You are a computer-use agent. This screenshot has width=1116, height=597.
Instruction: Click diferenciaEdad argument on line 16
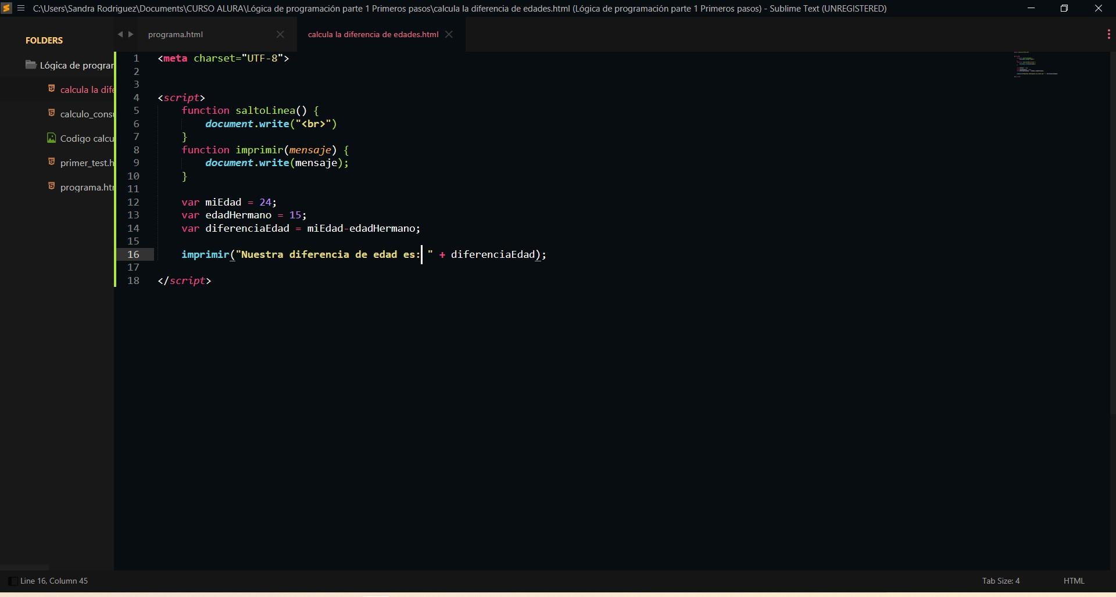pos(493,254)
